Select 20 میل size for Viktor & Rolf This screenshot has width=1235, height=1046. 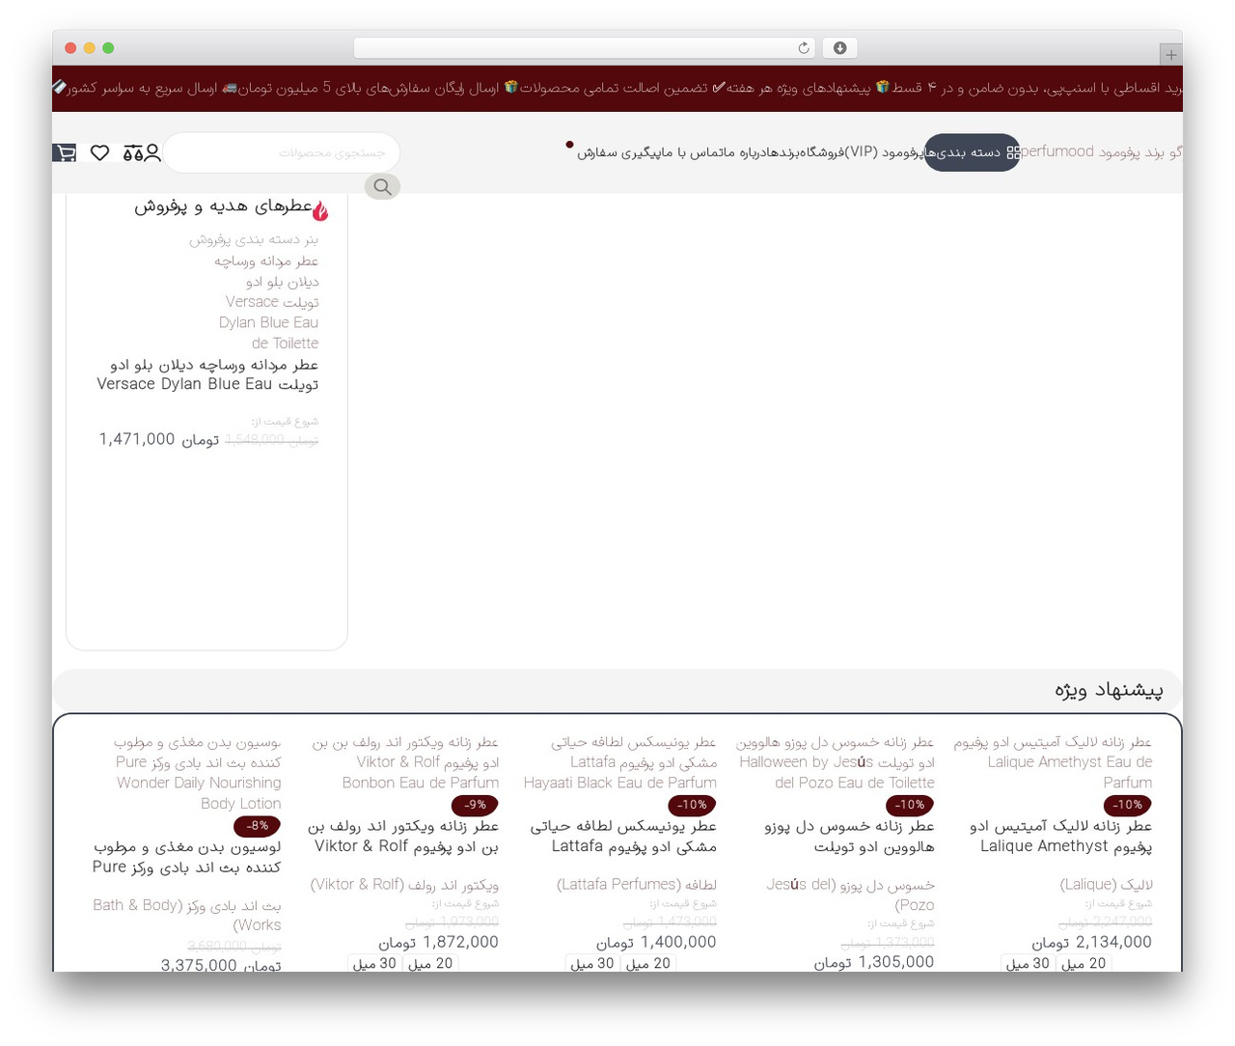point(429,963)
